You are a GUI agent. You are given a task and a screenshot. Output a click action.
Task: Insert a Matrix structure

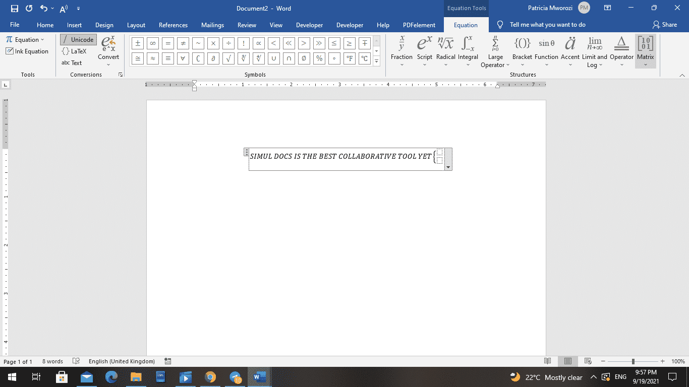(645, 50)
